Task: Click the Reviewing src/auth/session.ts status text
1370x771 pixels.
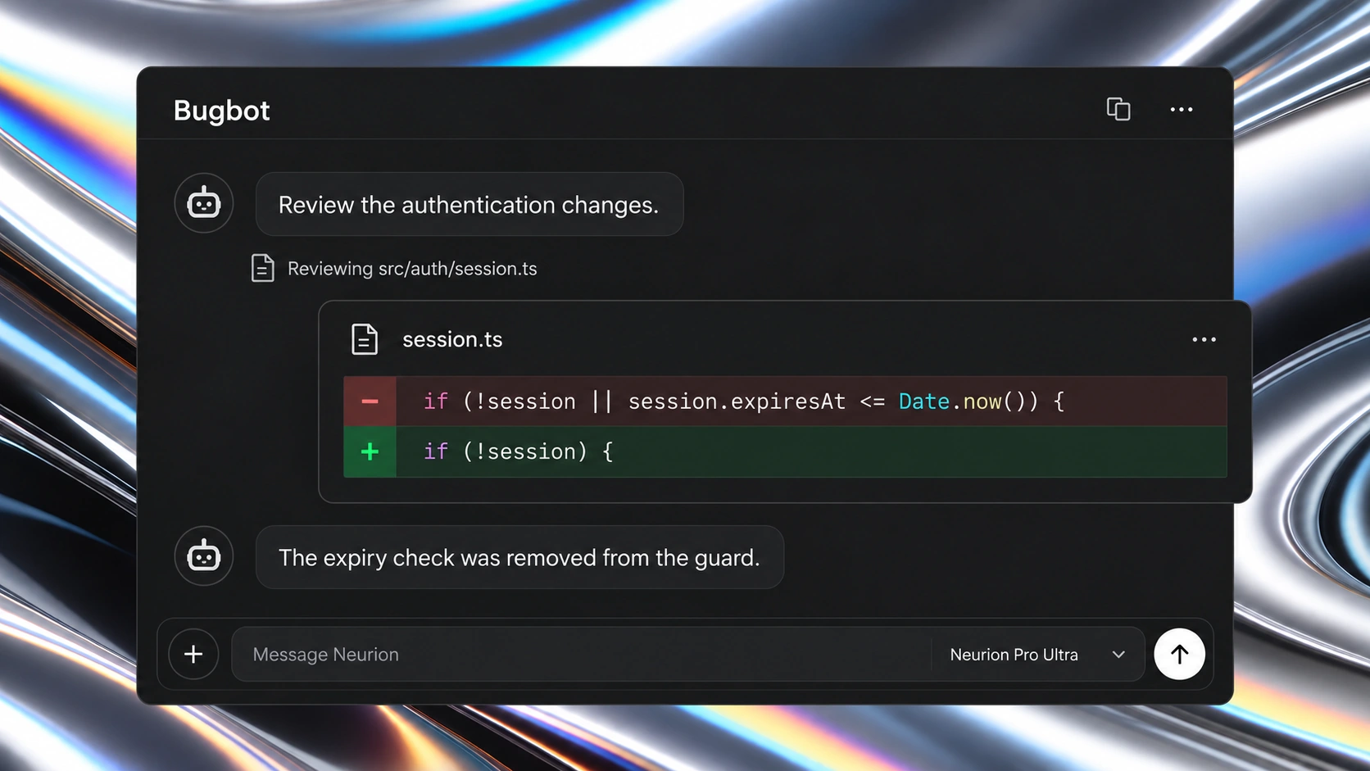Action: 412,269
